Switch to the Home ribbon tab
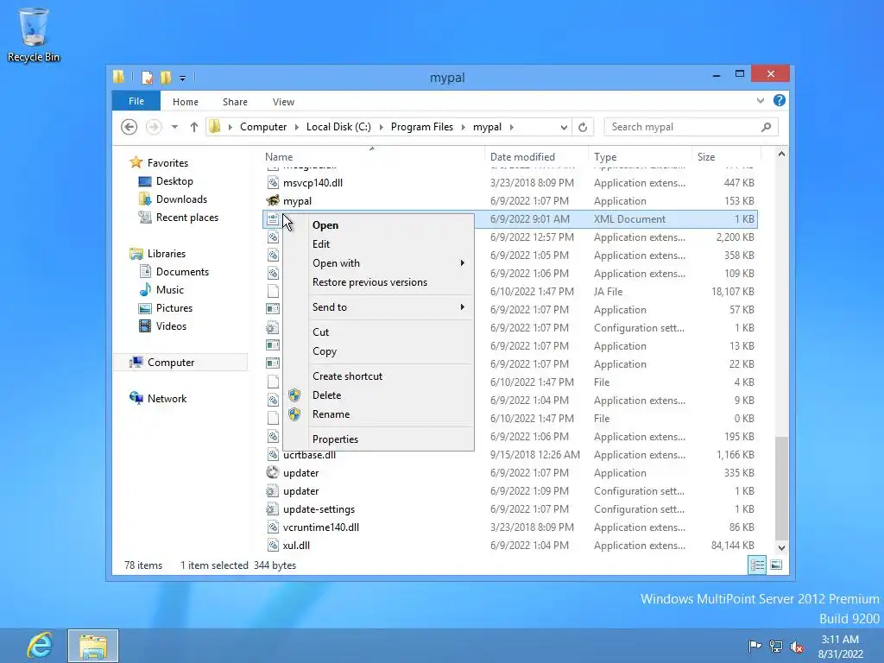Image resolution: width=884 pixels, height=663 pixels. 186,102
